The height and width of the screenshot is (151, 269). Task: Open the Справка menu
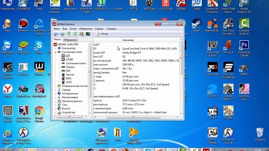click(x=111, y=29)
